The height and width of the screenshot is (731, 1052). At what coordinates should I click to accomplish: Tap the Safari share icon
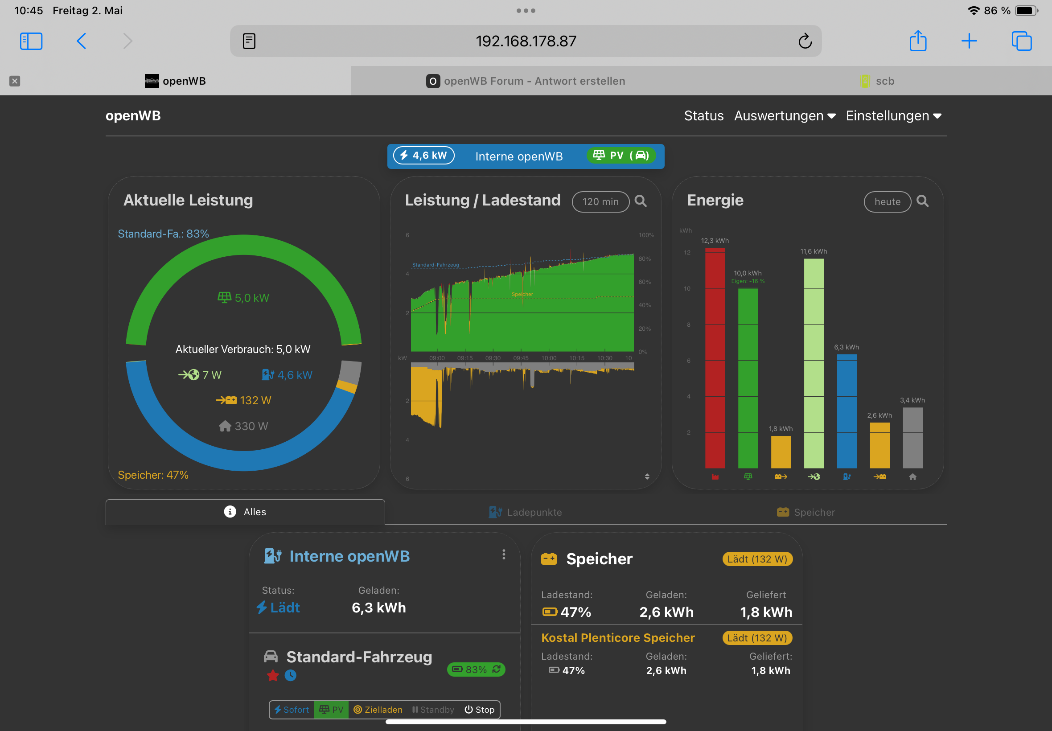[x=918, y=41]
